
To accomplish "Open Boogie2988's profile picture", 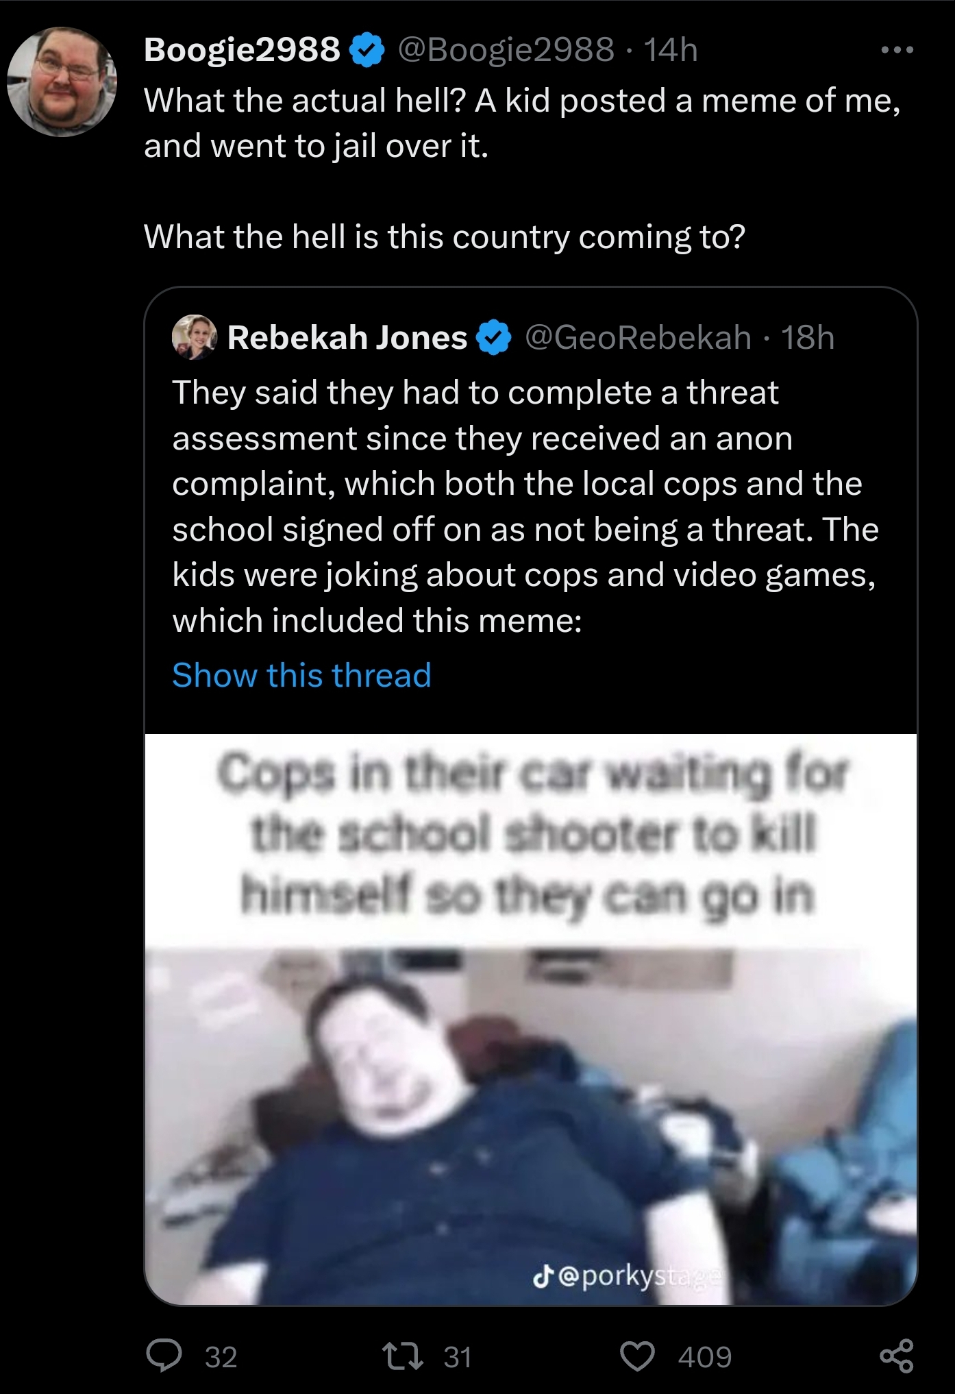I will coord(62,82).
